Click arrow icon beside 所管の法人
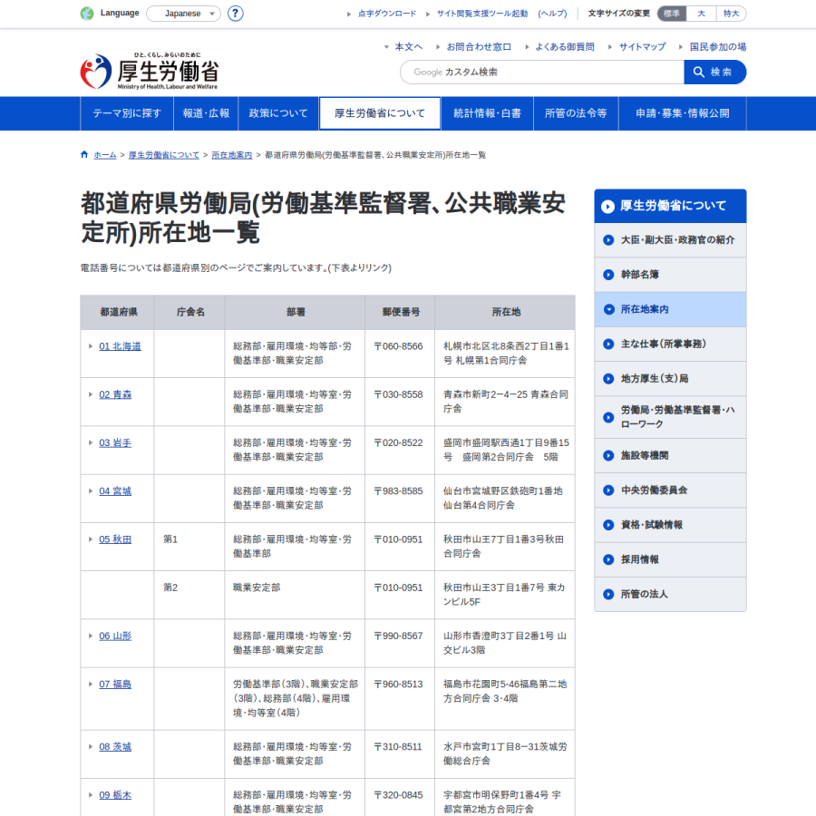816x816 pixels. click(608, 594)
